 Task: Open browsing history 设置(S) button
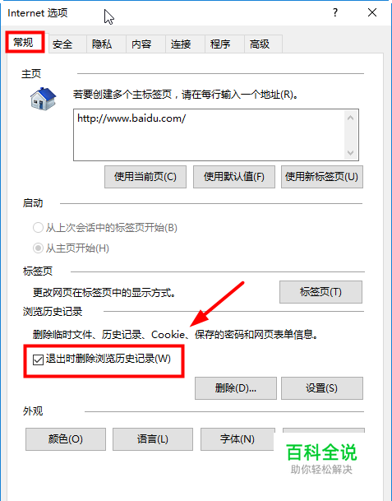pyautogui.click(x=322, y=388)
